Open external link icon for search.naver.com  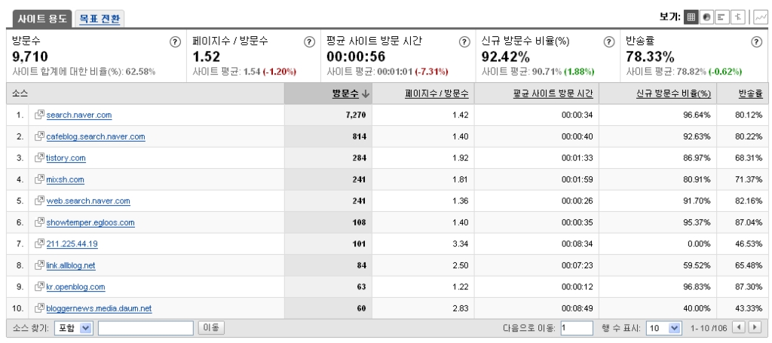(39, 114)
